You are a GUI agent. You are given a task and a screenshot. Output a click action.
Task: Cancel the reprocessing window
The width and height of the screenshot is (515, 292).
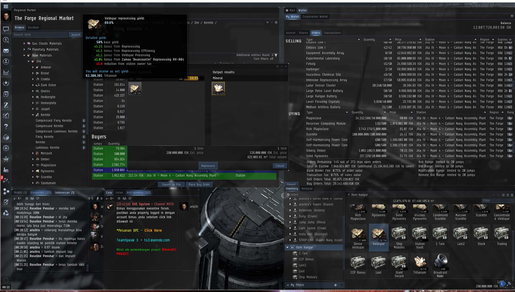coord(280,166)
